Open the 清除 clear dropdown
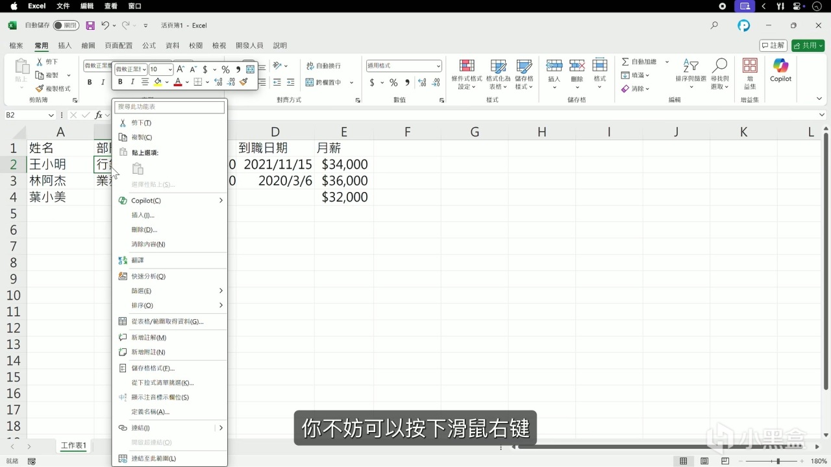Image resolution: width=831 pixels, height=467 pixels. pyautogui.click(x=636, y=89)
